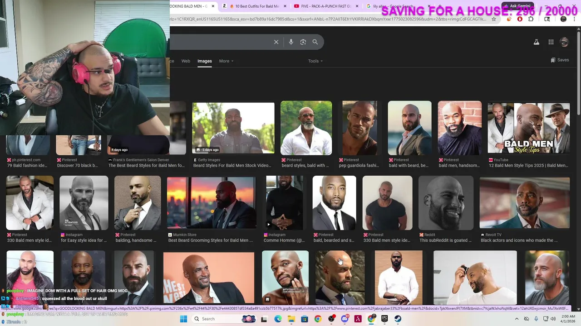581x326 pixels.
Task: Open the 'balding, handsome' Pinterest thumbnail
Action: click(138, 203)
